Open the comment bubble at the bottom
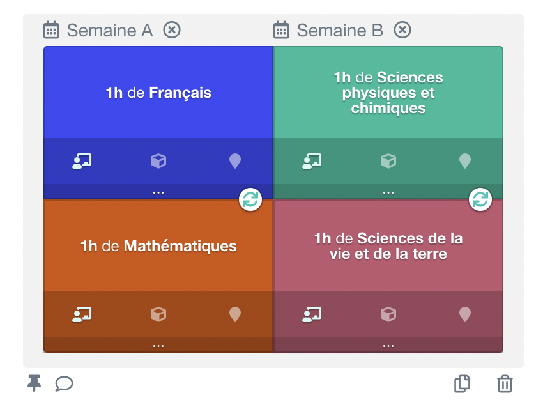543x409 pixels. 64,384
